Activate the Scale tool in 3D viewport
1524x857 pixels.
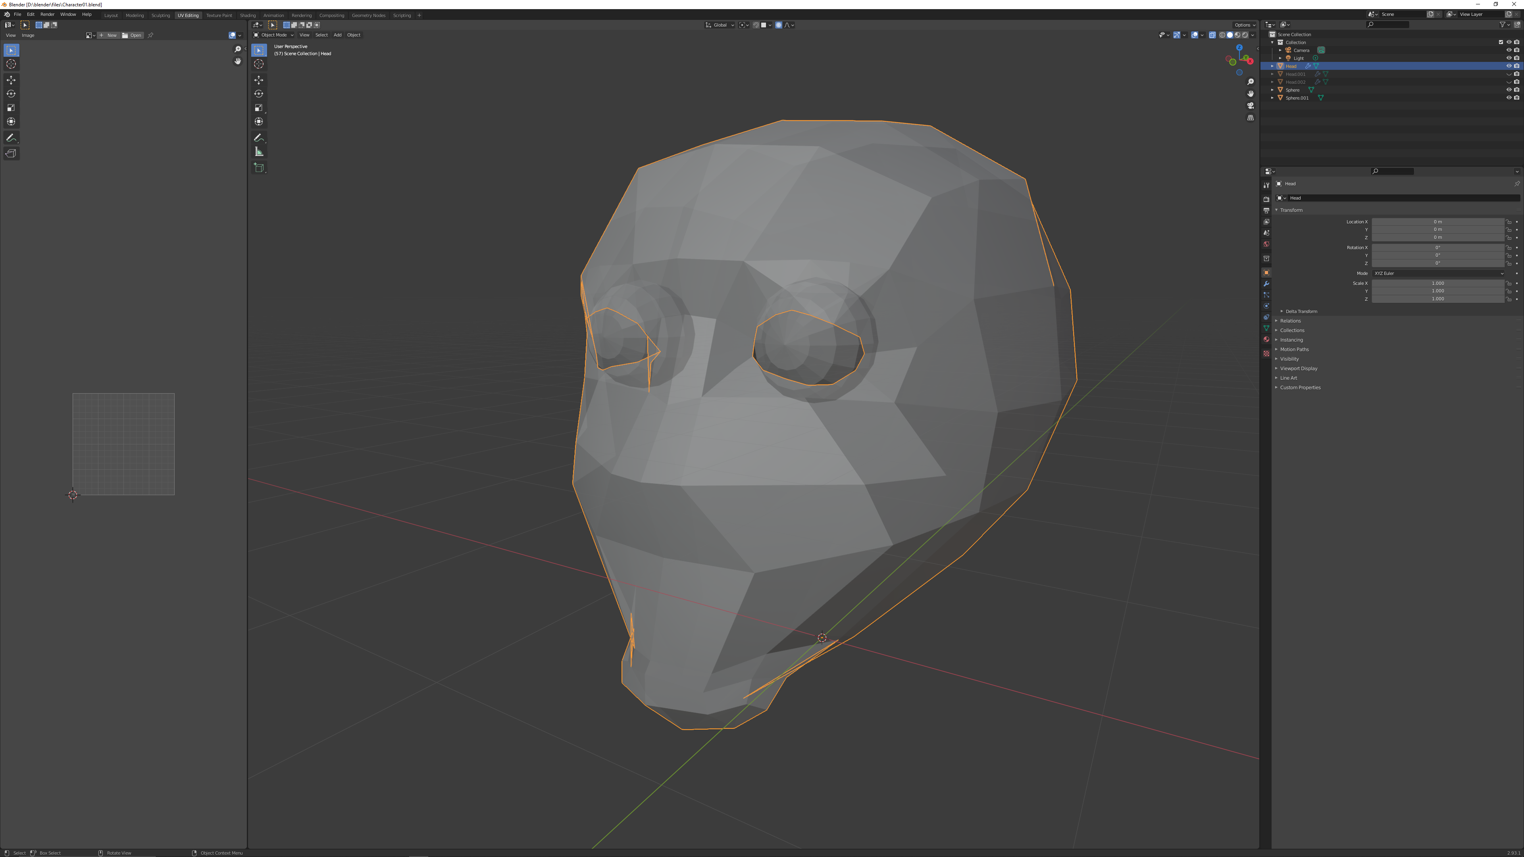pos(258,108)
